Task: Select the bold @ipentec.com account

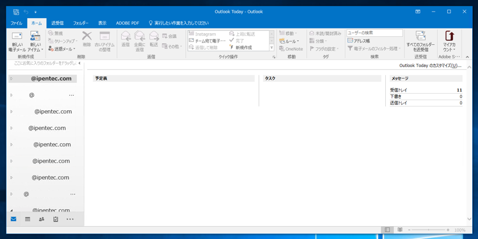Action: pos(43,79)
